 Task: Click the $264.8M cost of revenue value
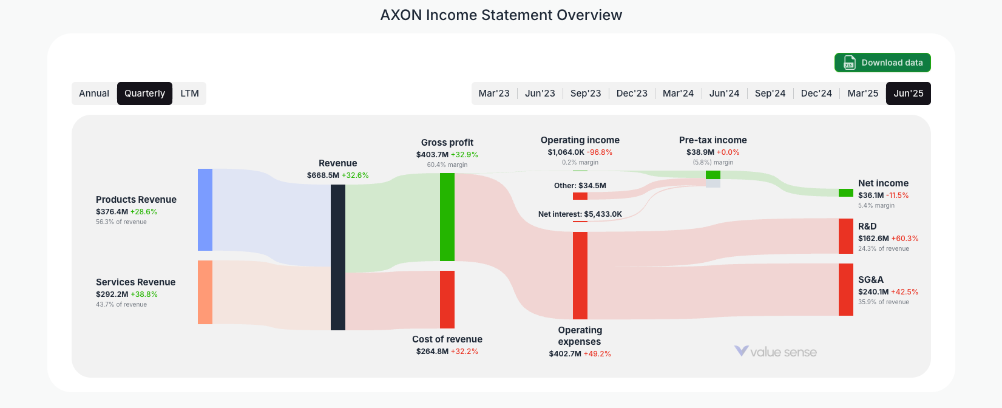click(x=432, y=352)
